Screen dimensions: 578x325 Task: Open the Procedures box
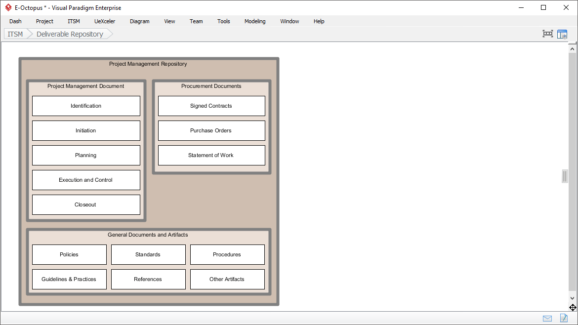227,255
